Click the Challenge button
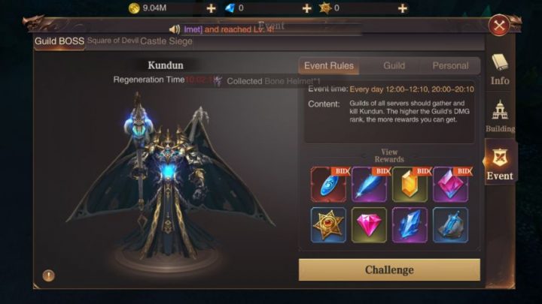This screenshot has height=304, width=542. [389, 269]
